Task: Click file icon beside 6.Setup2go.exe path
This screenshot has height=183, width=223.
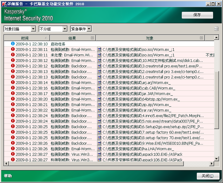Action: 99,127
